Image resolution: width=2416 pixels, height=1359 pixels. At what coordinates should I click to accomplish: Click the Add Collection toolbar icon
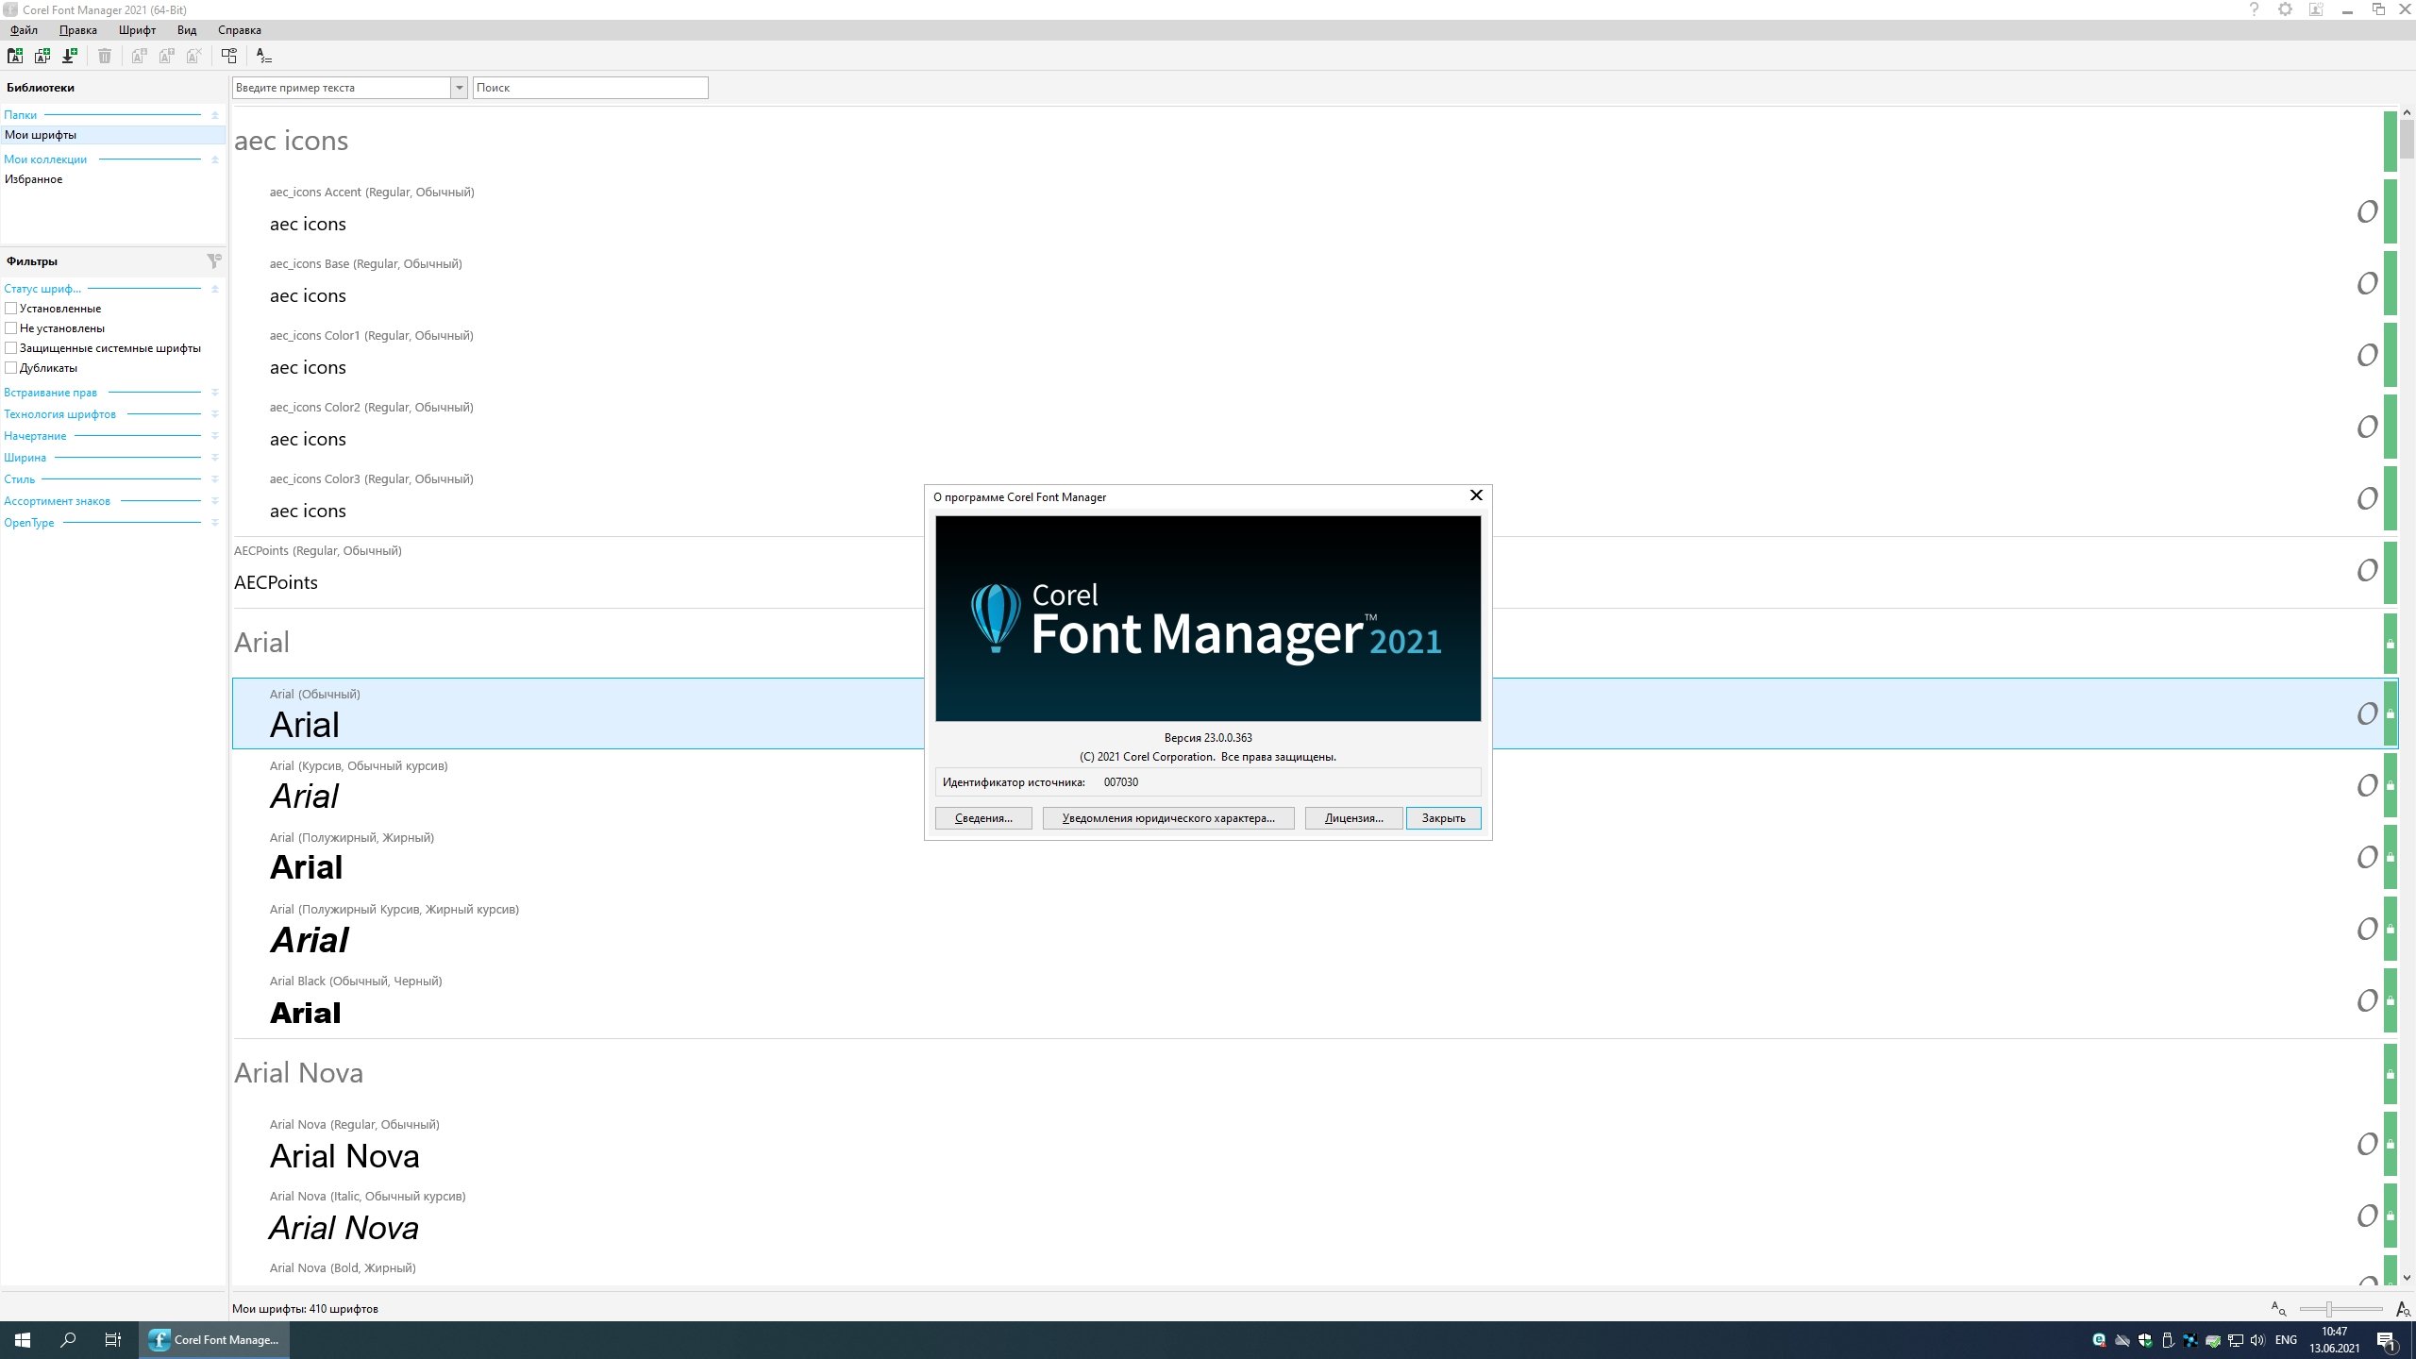42,57
